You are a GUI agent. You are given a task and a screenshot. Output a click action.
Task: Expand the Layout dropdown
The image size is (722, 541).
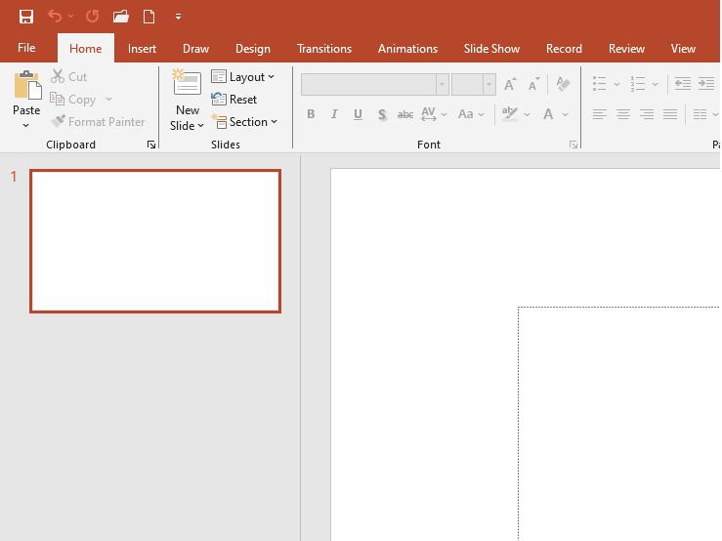click(x=243, y=77)
